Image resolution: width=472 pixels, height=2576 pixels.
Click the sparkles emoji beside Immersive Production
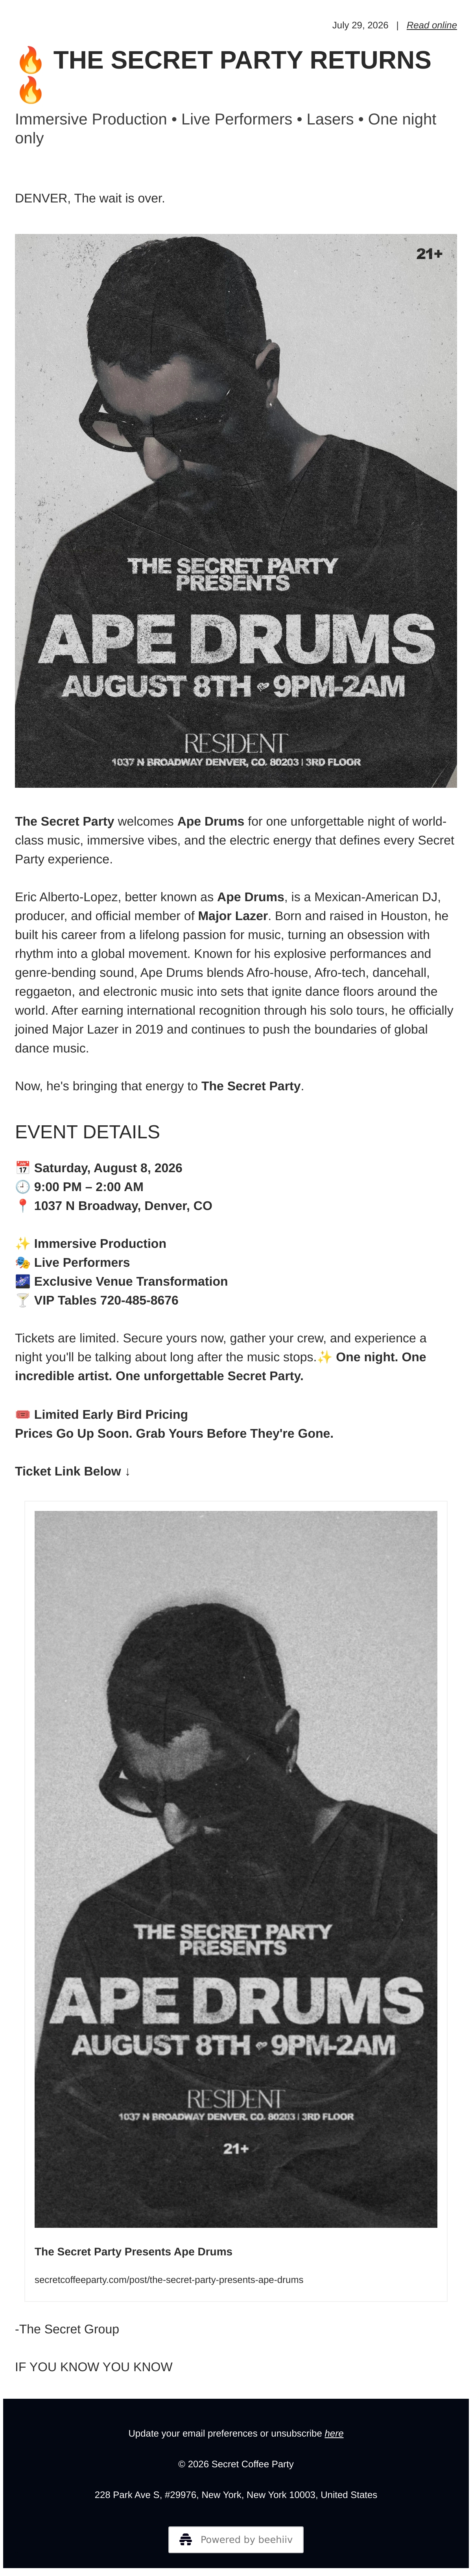pos(23,1243)
